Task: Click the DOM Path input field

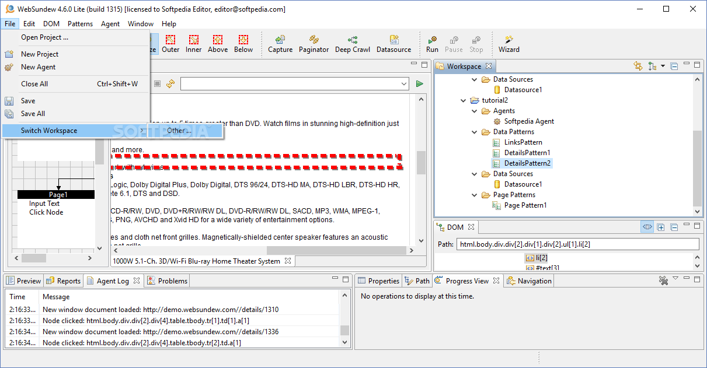Action: pos(577,244)
